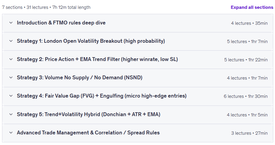Open Strategy 4: Fair Value Gap + Engulfing title
275x145 pixels.
pyautogui.click(x=102, y=96)
